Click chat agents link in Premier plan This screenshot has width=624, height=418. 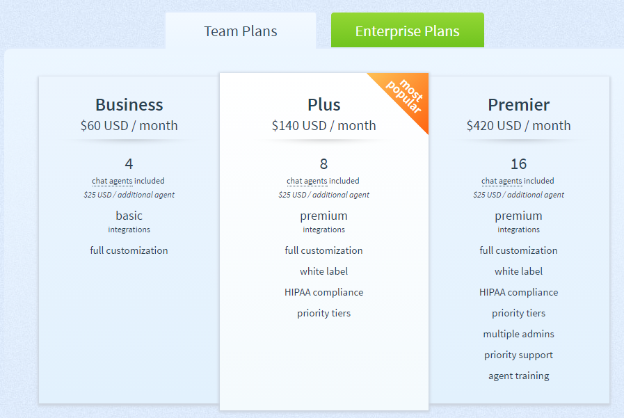(x=502, y=181)
